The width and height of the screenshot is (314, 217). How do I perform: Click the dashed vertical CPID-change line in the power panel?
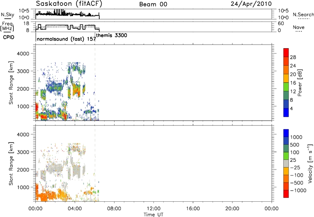coord(95,83)
